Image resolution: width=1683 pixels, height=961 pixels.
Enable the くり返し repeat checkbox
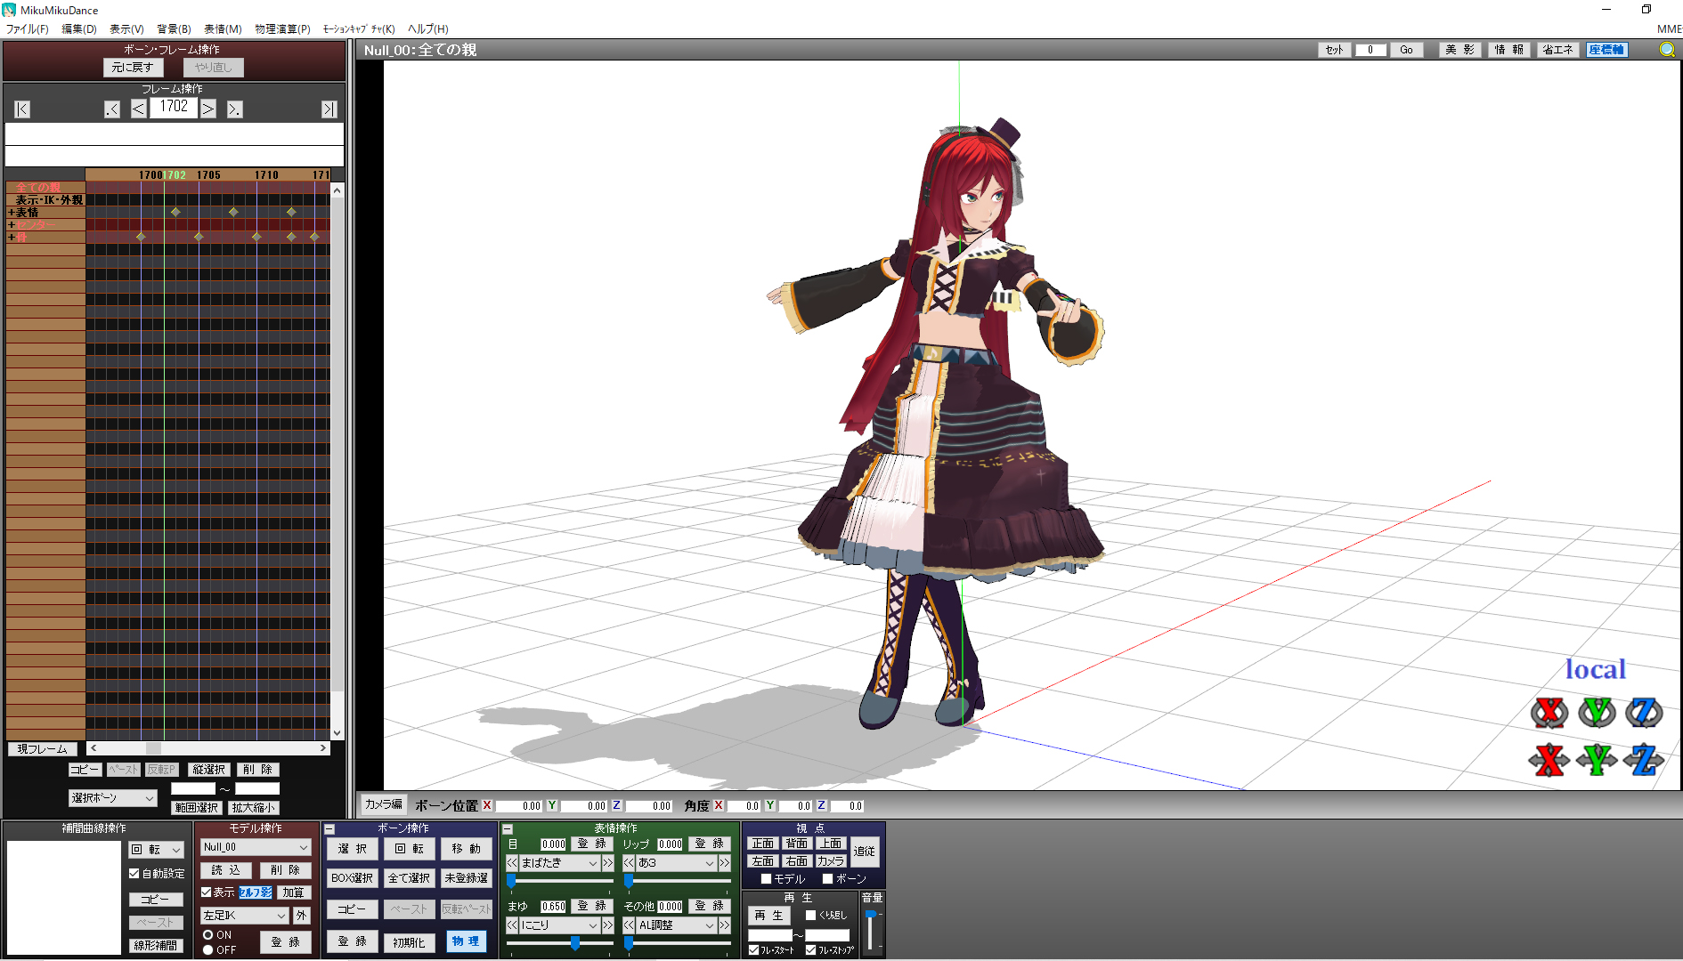pos(810,915)
